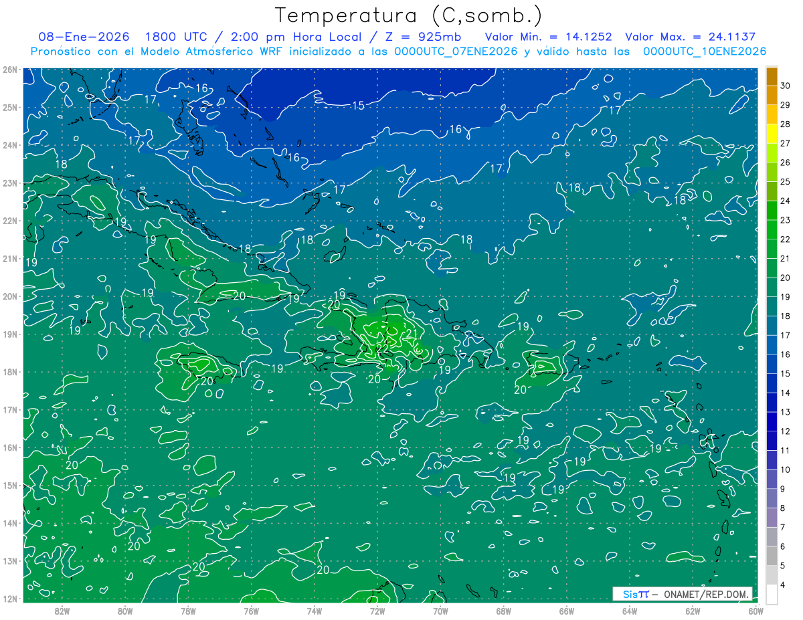This screenshot has width=803, height=620.
Task: Click the 60W longitude axis label
Action: click(x=755, y=611)
